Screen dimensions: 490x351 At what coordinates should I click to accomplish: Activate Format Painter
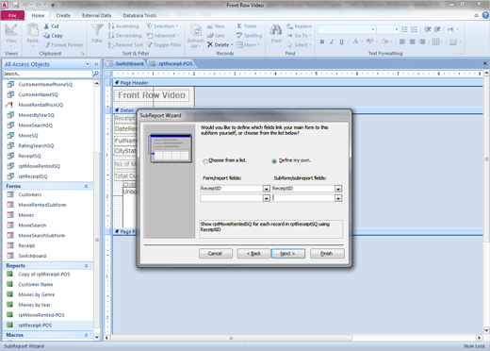pyautogui.click(x=63, y=45)
